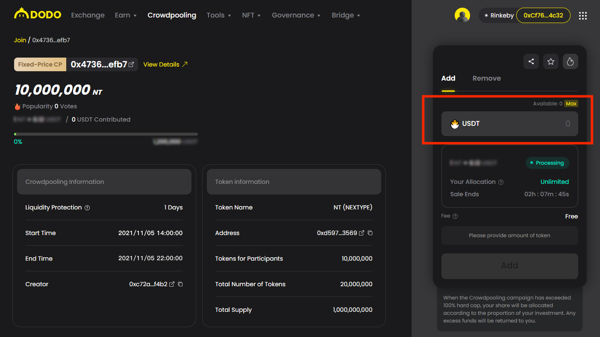The height and width of the screenshot is (337, 600).
Task: Expand the Bridge dropdown menu
Action: (346, 15)
